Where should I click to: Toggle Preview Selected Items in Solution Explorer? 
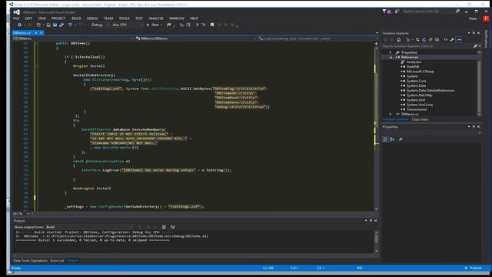(x=459, y=39)
